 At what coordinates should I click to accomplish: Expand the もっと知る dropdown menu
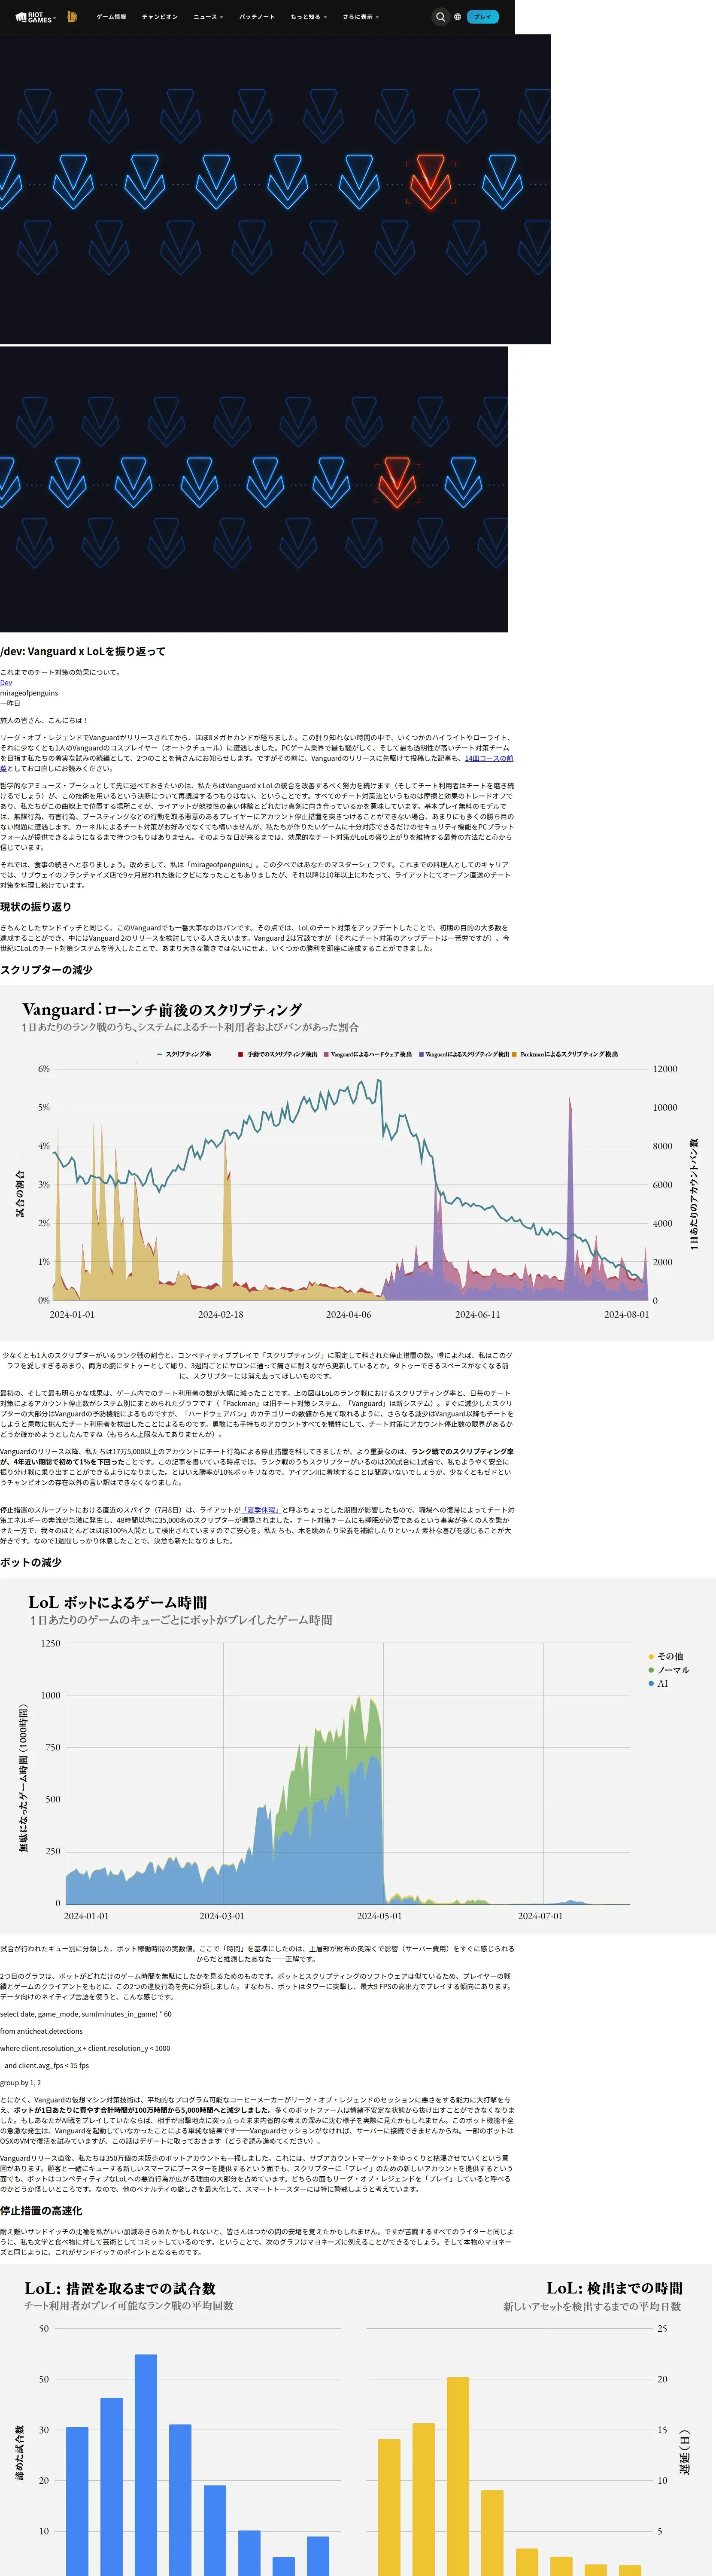(x=309, y=17)
